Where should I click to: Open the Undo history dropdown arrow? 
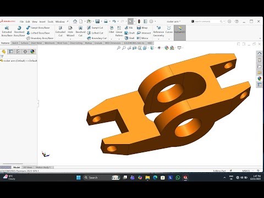[118, 21]
